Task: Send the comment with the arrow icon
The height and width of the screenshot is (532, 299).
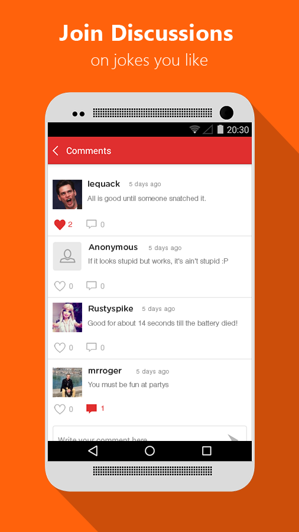Action: click(233, 437)
